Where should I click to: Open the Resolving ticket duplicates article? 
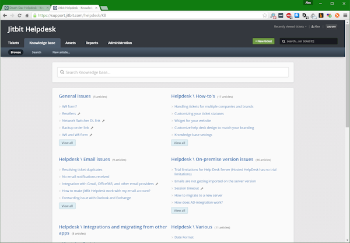82,169
